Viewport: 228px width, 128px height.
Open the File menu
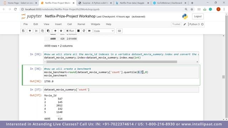pos(26,24)
